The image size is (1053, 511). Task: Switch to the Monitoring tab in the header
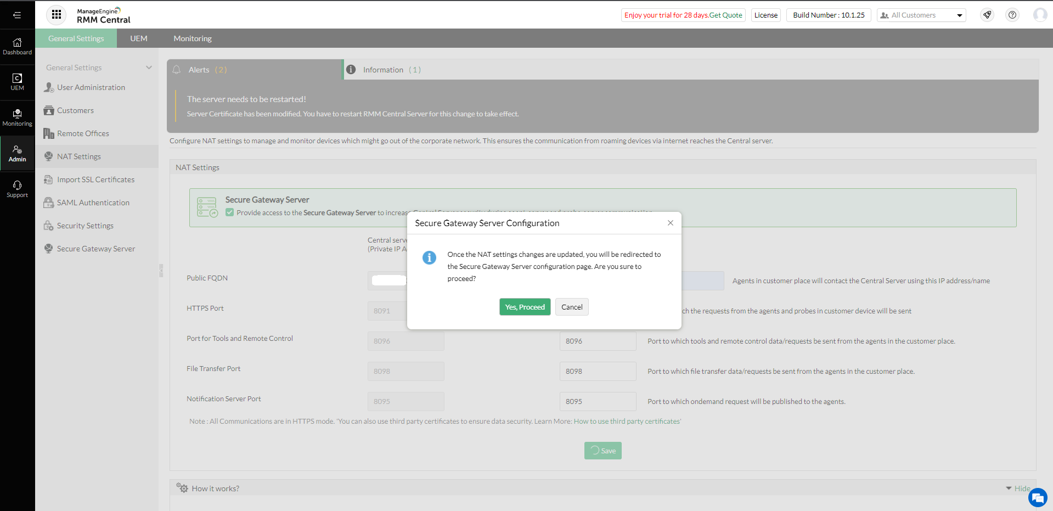pyautogui.click(x=192, y=38)
